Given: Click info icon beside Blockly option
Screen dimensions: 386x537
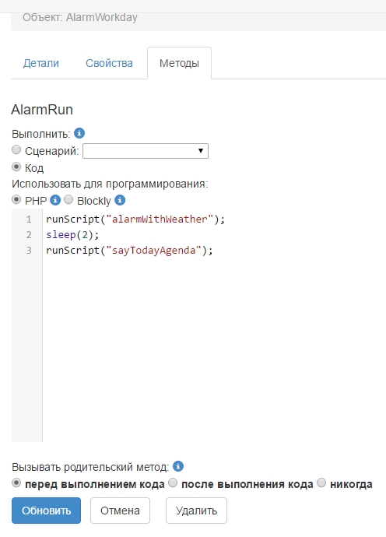Looking at the screenshot, I should 120,200.
